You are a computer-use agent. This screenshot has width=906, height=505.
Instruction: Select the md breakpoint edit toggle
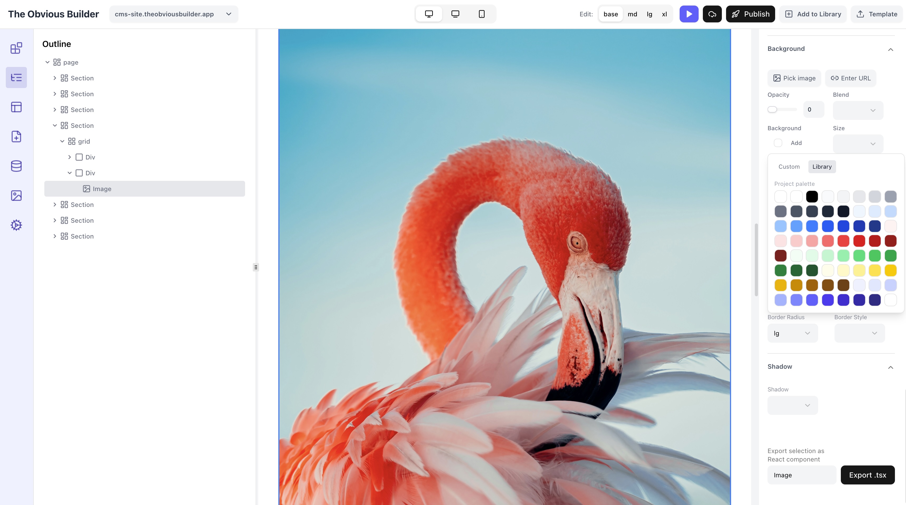[x=632, y=14]
